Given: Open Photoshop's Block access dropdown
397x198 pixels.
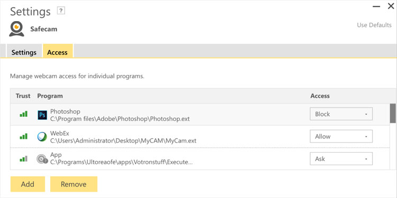Looking at the screenshot, I should point(341,114).
